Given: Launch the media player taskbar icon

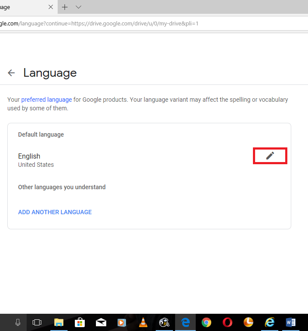Looking at the screenshot, I should 122,322.
